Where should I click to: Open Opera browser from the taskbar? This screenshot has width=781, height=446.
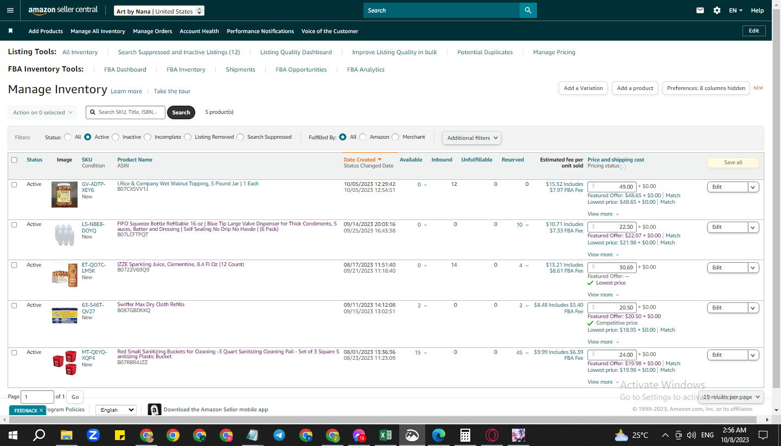pyautogui.click(x=492, y=435)
